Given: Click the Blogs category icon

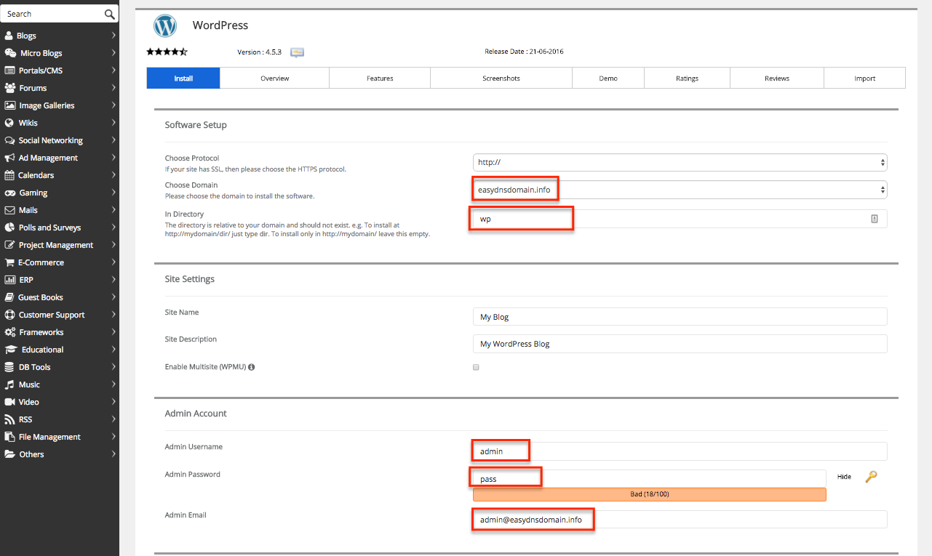Looking at the screenshot, I should (x=9, y=36).
